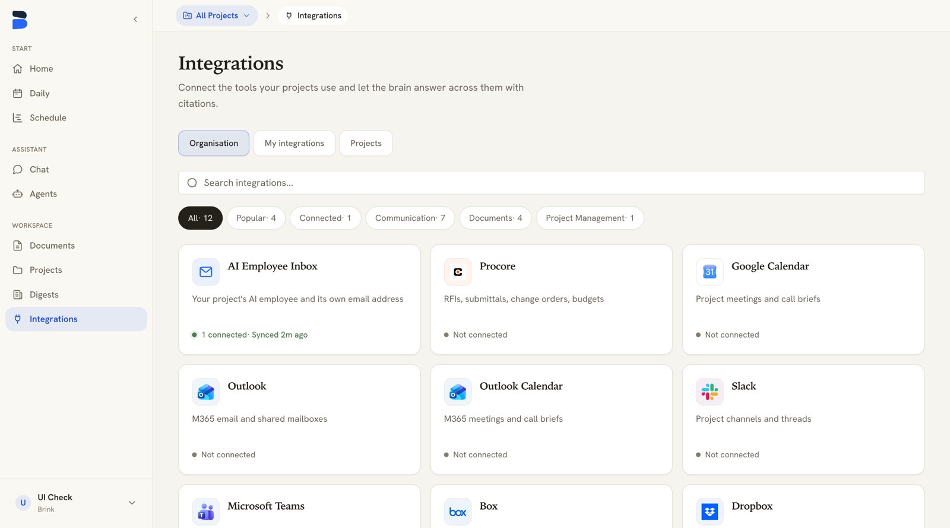Open the Google Calendar card title
The image size is (950, 528).
pyautogui.click(x=770, y=266)
